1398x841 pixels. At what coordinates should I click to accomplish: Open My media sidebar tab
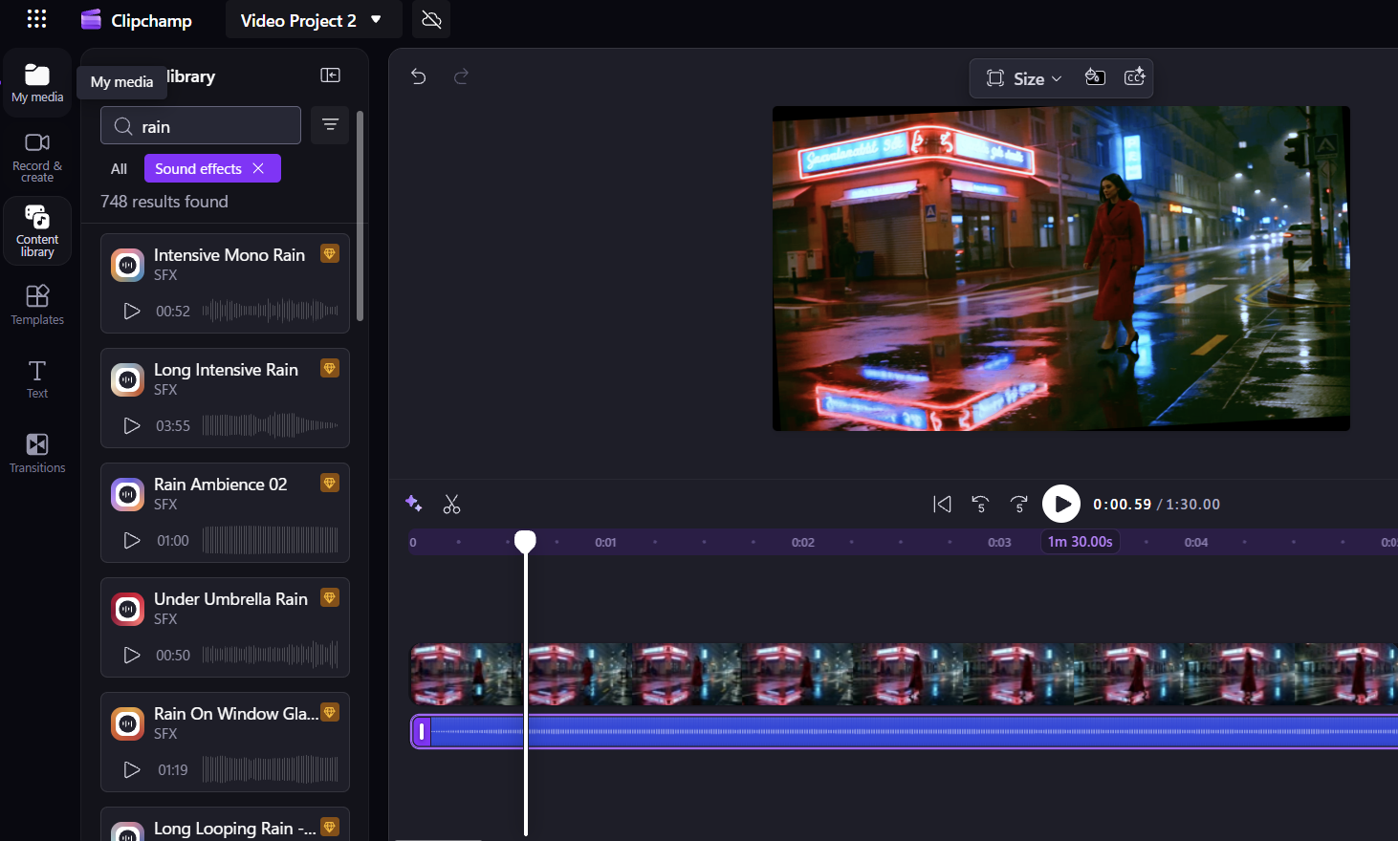37,83
